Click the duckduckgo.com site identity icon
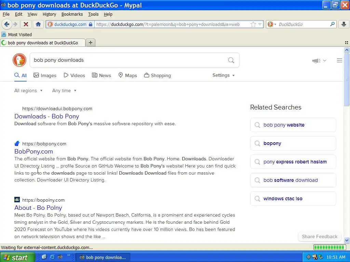 [x=50, y=24]
